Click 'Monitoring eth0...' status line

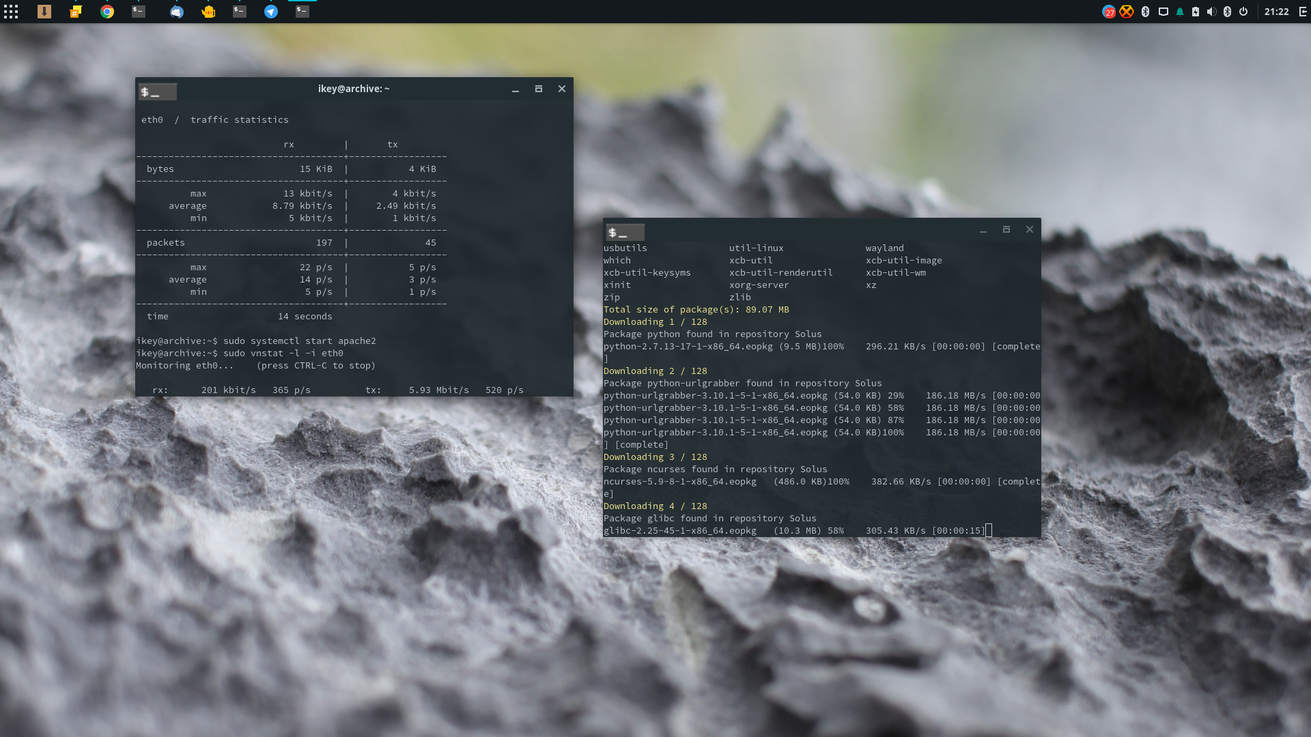click(x=256, y=366)
